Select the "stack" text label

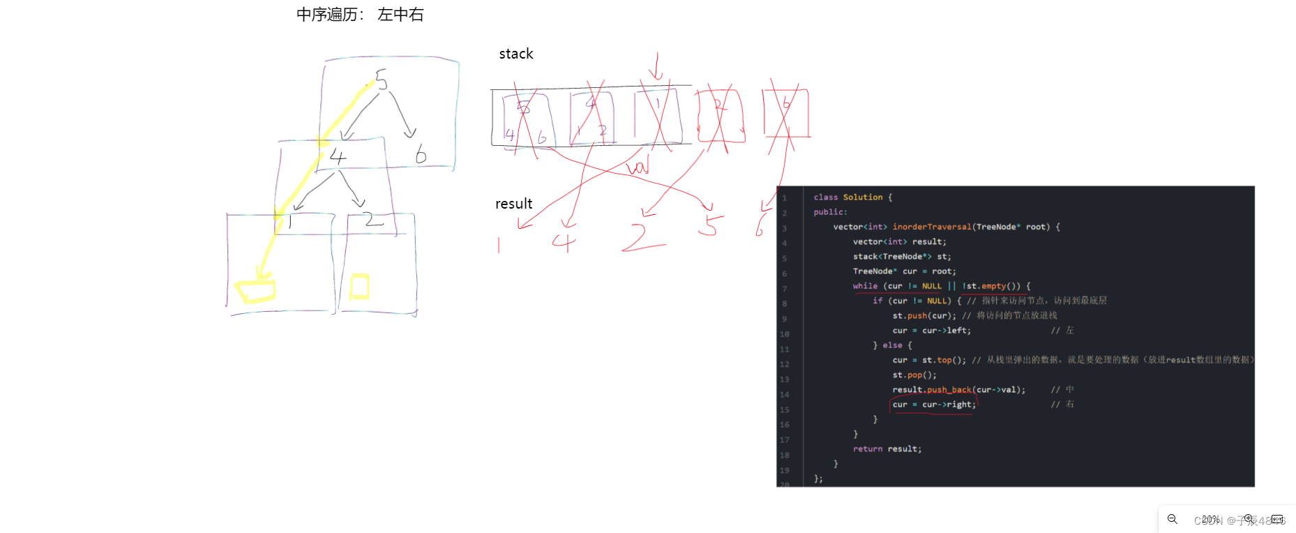point(516,54)
